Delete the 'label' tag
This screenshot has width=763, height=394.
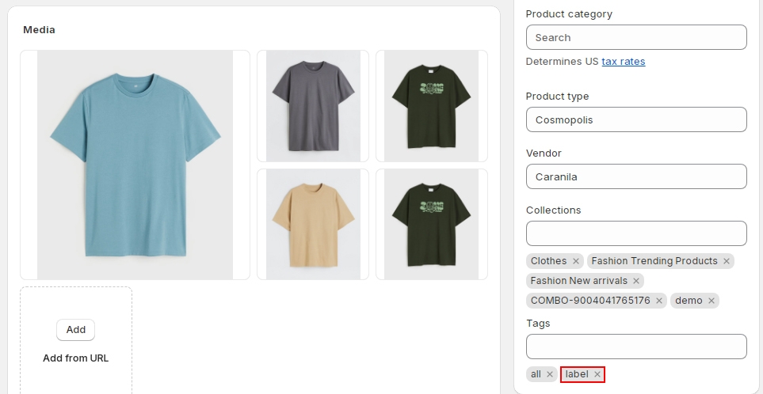coord(597,374)
